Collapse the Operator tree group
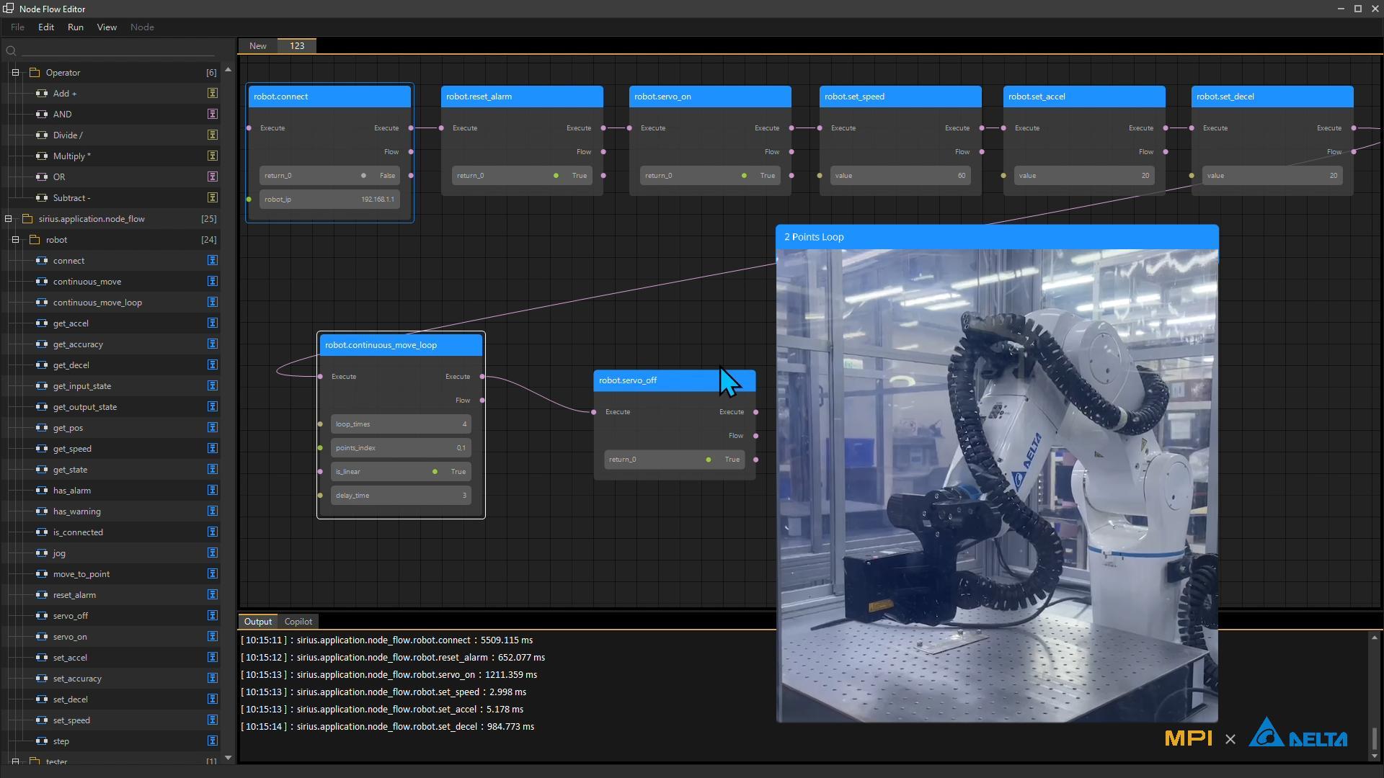Screen dimensions: 1384x778 tap(15, 73)
